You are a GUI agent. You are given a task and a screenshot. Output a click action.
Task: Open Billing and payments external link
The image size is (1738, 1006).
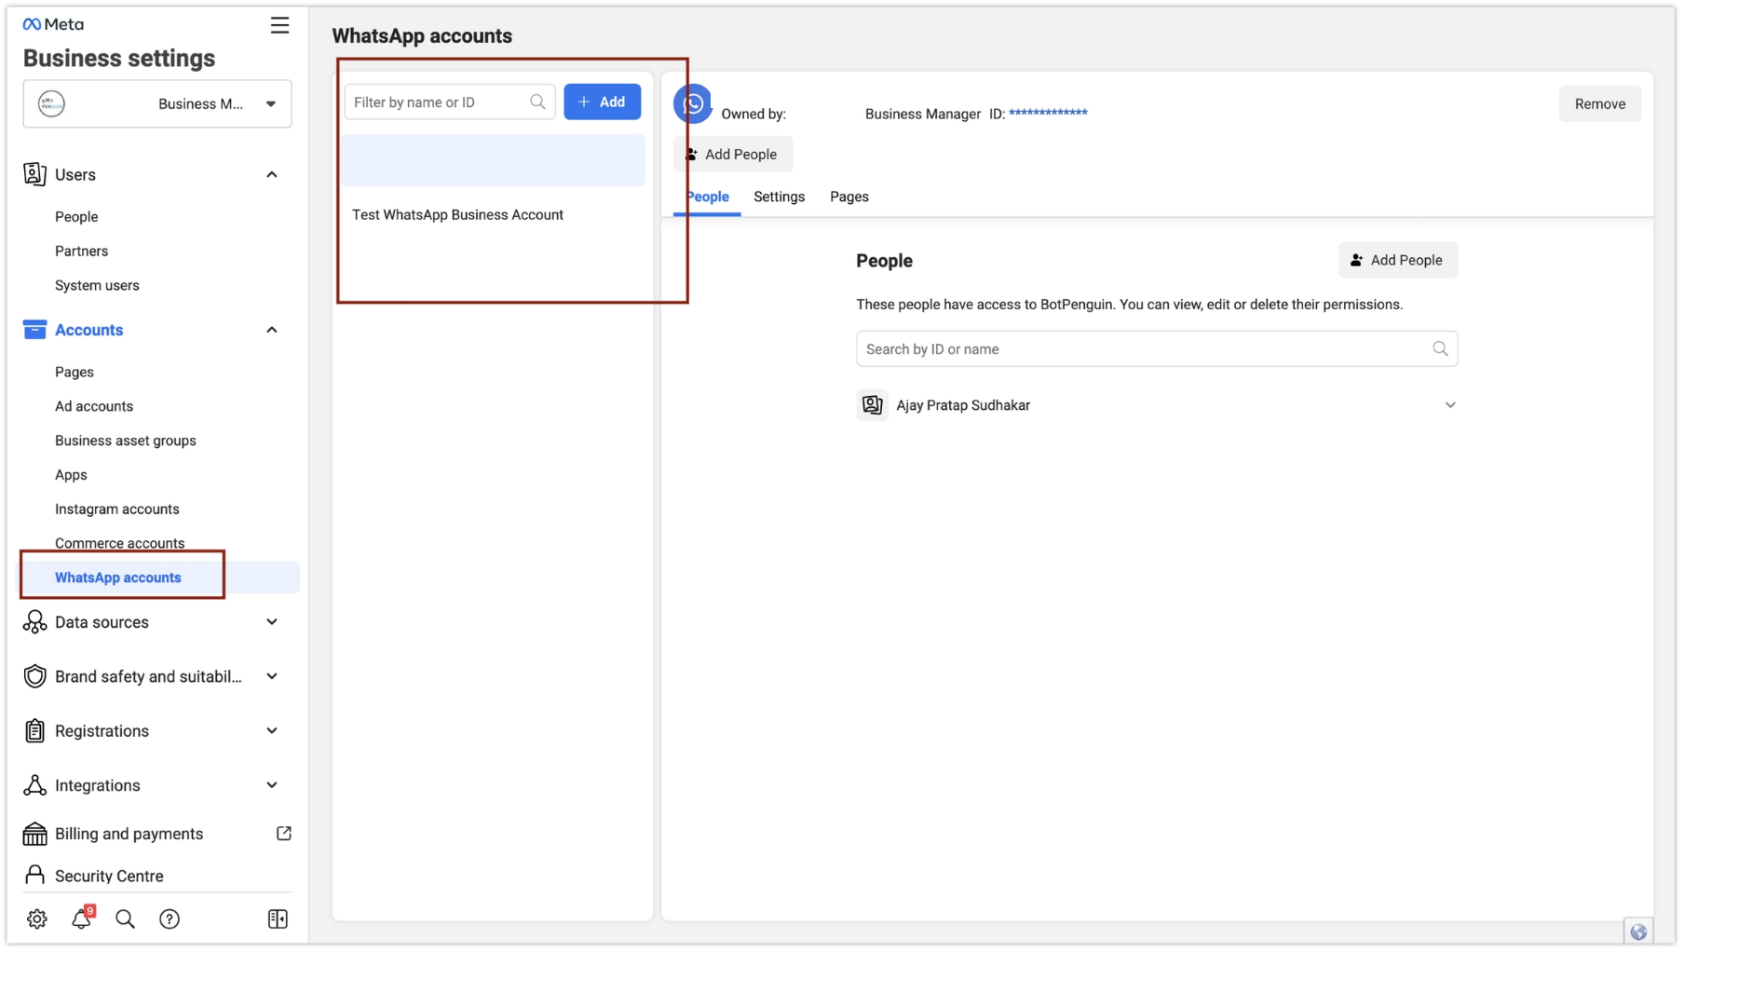[283, 833]
